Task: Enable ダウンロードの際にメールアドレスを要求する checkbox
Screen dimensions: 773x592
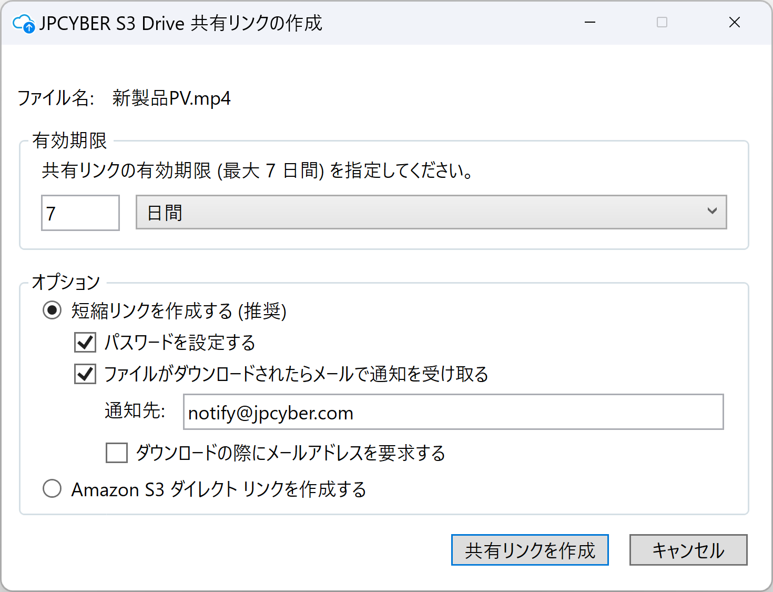Action: [x=117, y=453]
